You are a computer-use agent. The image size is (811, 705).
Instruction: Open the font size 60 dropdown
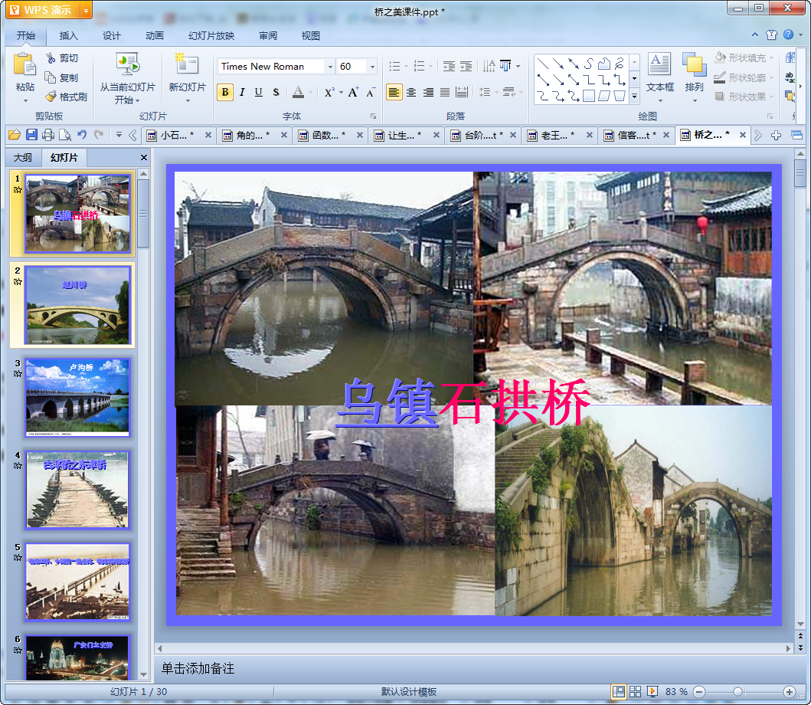(x=373, y=67)
